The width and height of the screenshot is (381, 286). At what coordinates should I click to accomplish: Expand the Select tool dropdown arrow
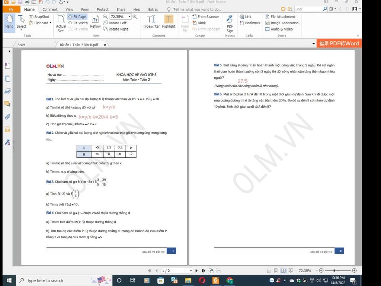tap(21, 30)
